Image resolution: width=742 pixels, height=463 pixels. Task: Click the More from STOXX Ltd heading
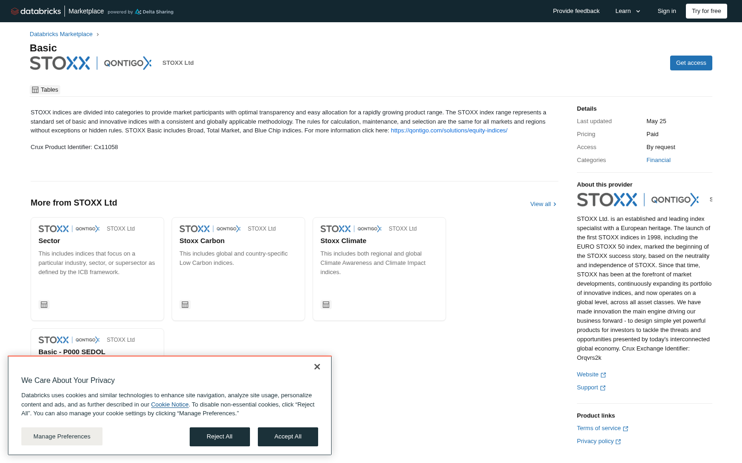tap(74, 203)
